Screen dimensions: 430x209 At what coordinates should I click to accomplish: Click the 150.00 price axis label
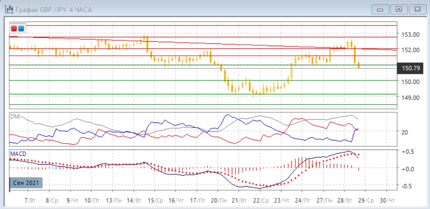(407, 82)
